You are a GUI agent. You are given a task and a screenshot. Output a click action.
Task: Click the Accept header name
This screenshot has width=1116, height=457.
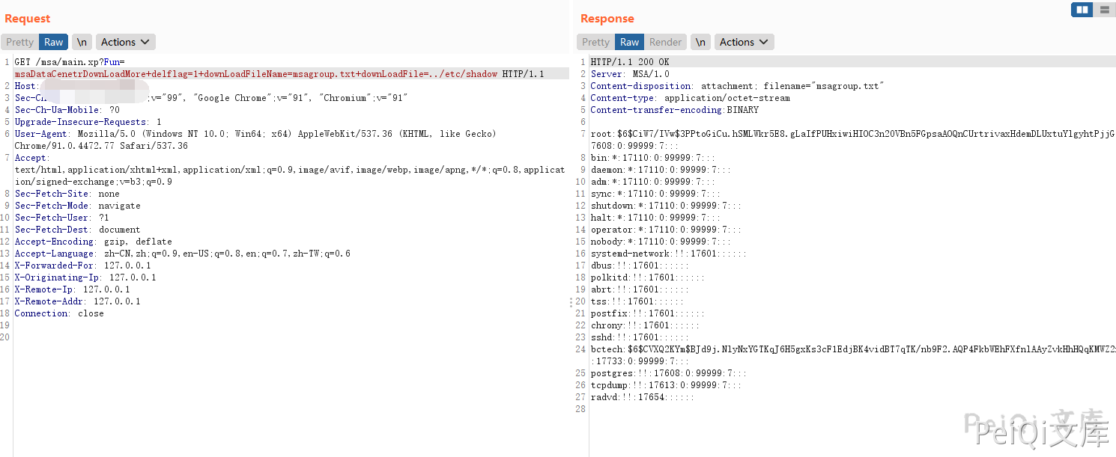pyautogui.click(x=32, y=158)
